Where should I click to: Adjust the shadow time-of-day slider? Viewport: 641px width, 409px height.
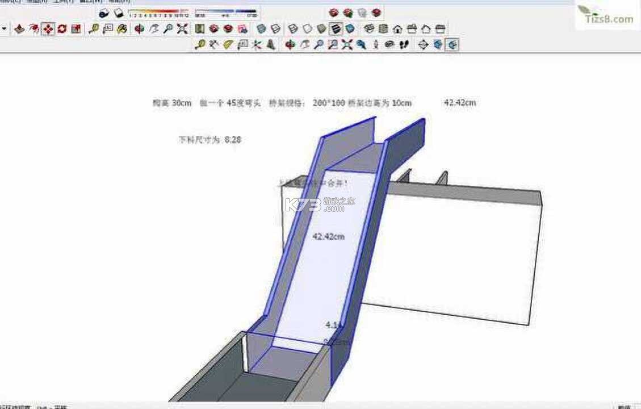tap(227, 14)
